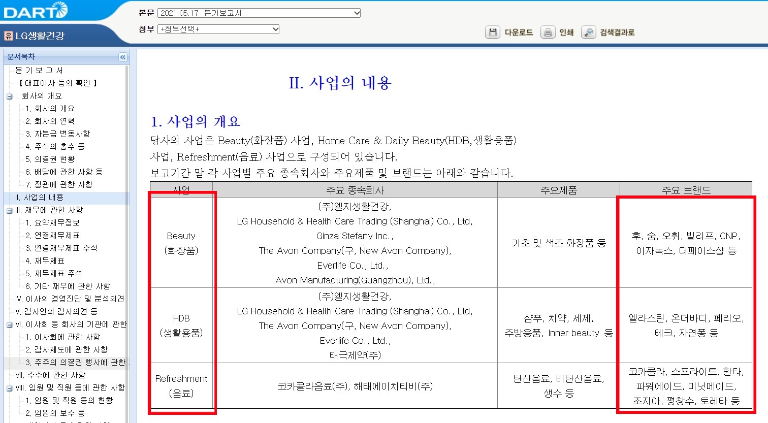
Task: Open 2. 회사의 연혁 section
Action: [50, 121]
